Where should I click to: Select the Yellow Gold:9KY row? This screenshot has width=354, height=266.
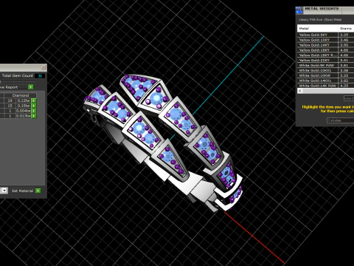325,35
